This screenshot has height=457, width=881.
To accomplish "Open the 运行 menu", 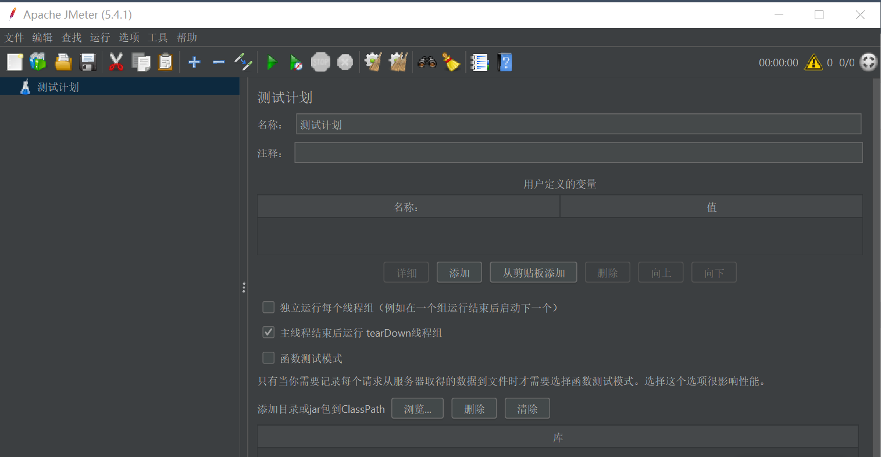I will [99, 37].
